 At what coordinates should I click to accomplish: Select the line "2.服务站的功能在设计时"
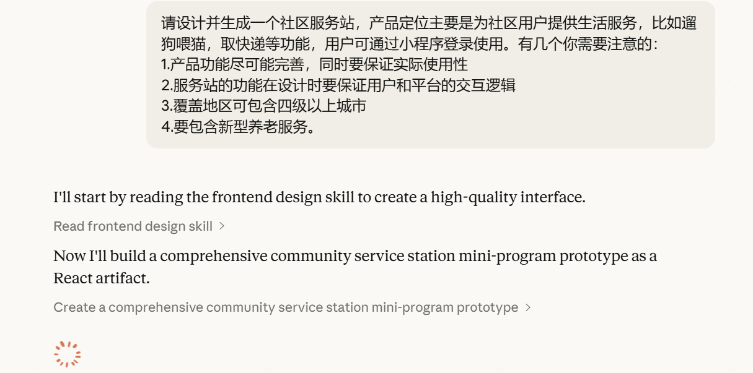pos(338,85)
